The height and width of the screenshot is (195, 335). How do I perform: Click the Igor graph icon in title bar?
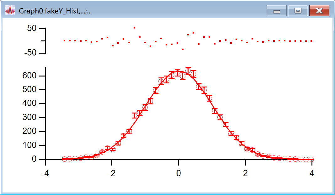pyautogui.click(x=10, y=11)
